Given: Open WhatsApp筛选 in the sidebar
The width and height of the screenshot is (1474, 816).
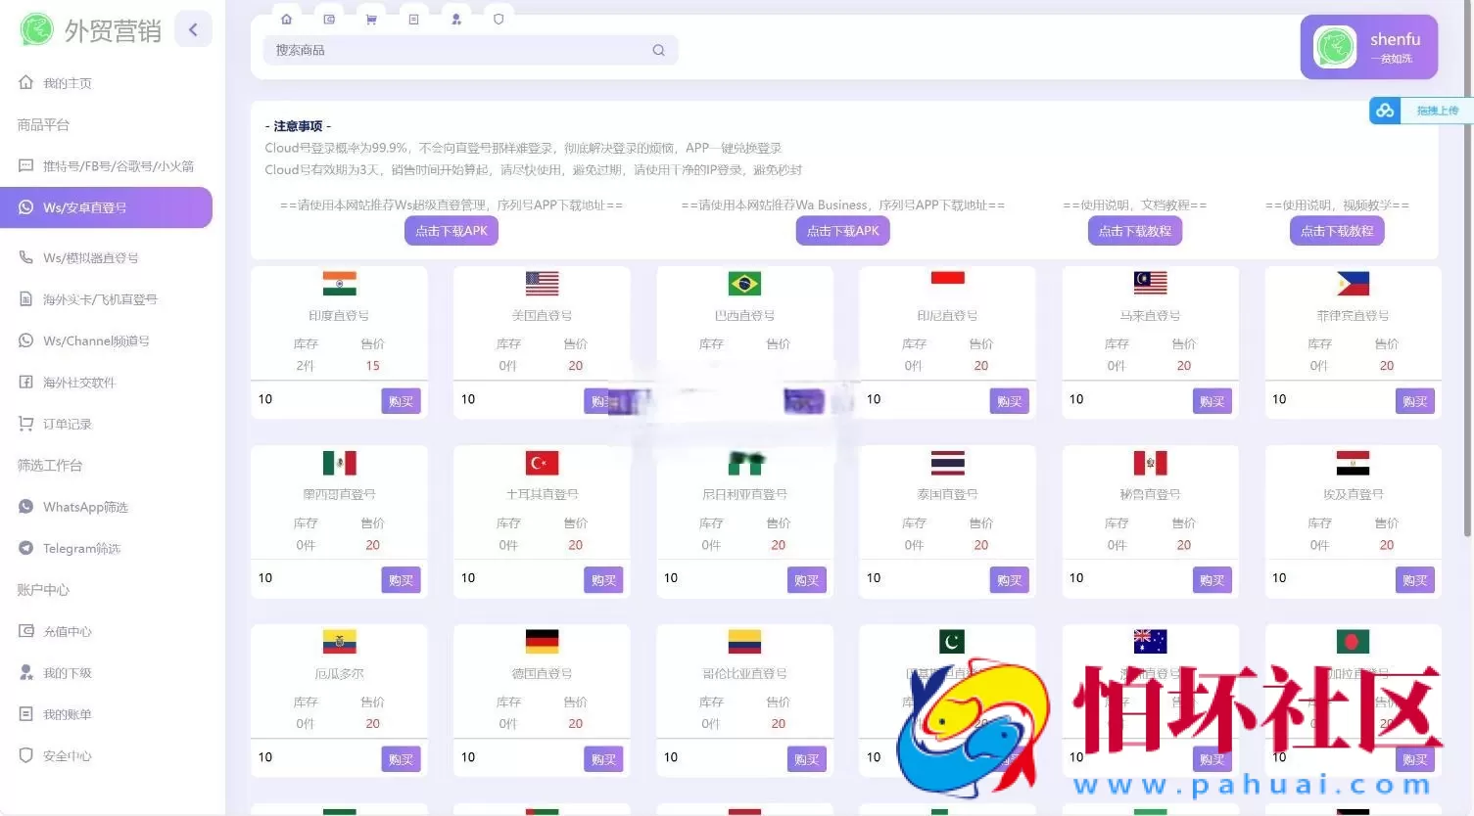Looking at the screenshot, I should click(x=83, y=506).
